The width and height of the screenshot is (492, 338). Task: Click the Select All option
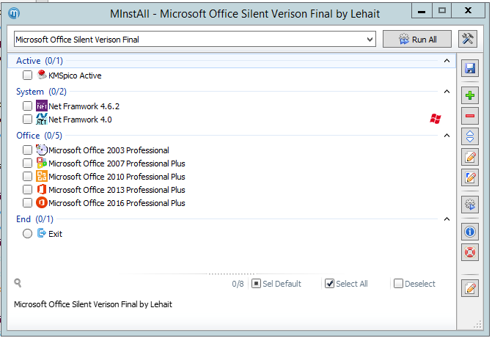click(346, 284)
